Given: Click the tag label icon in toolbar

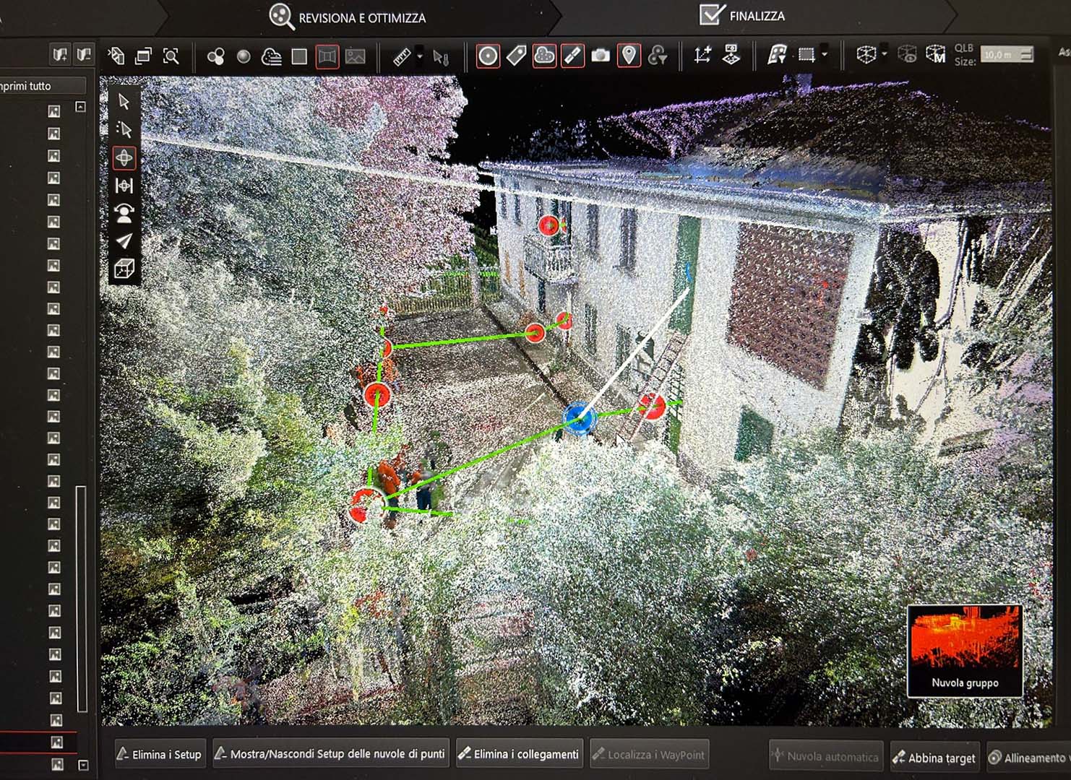Looking at the screenshot, I should [516, 56].
